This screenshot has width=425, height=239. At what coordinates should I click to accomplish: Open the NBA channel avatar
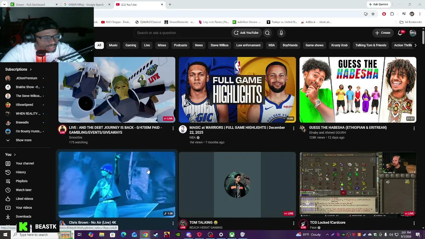[183, 129]
